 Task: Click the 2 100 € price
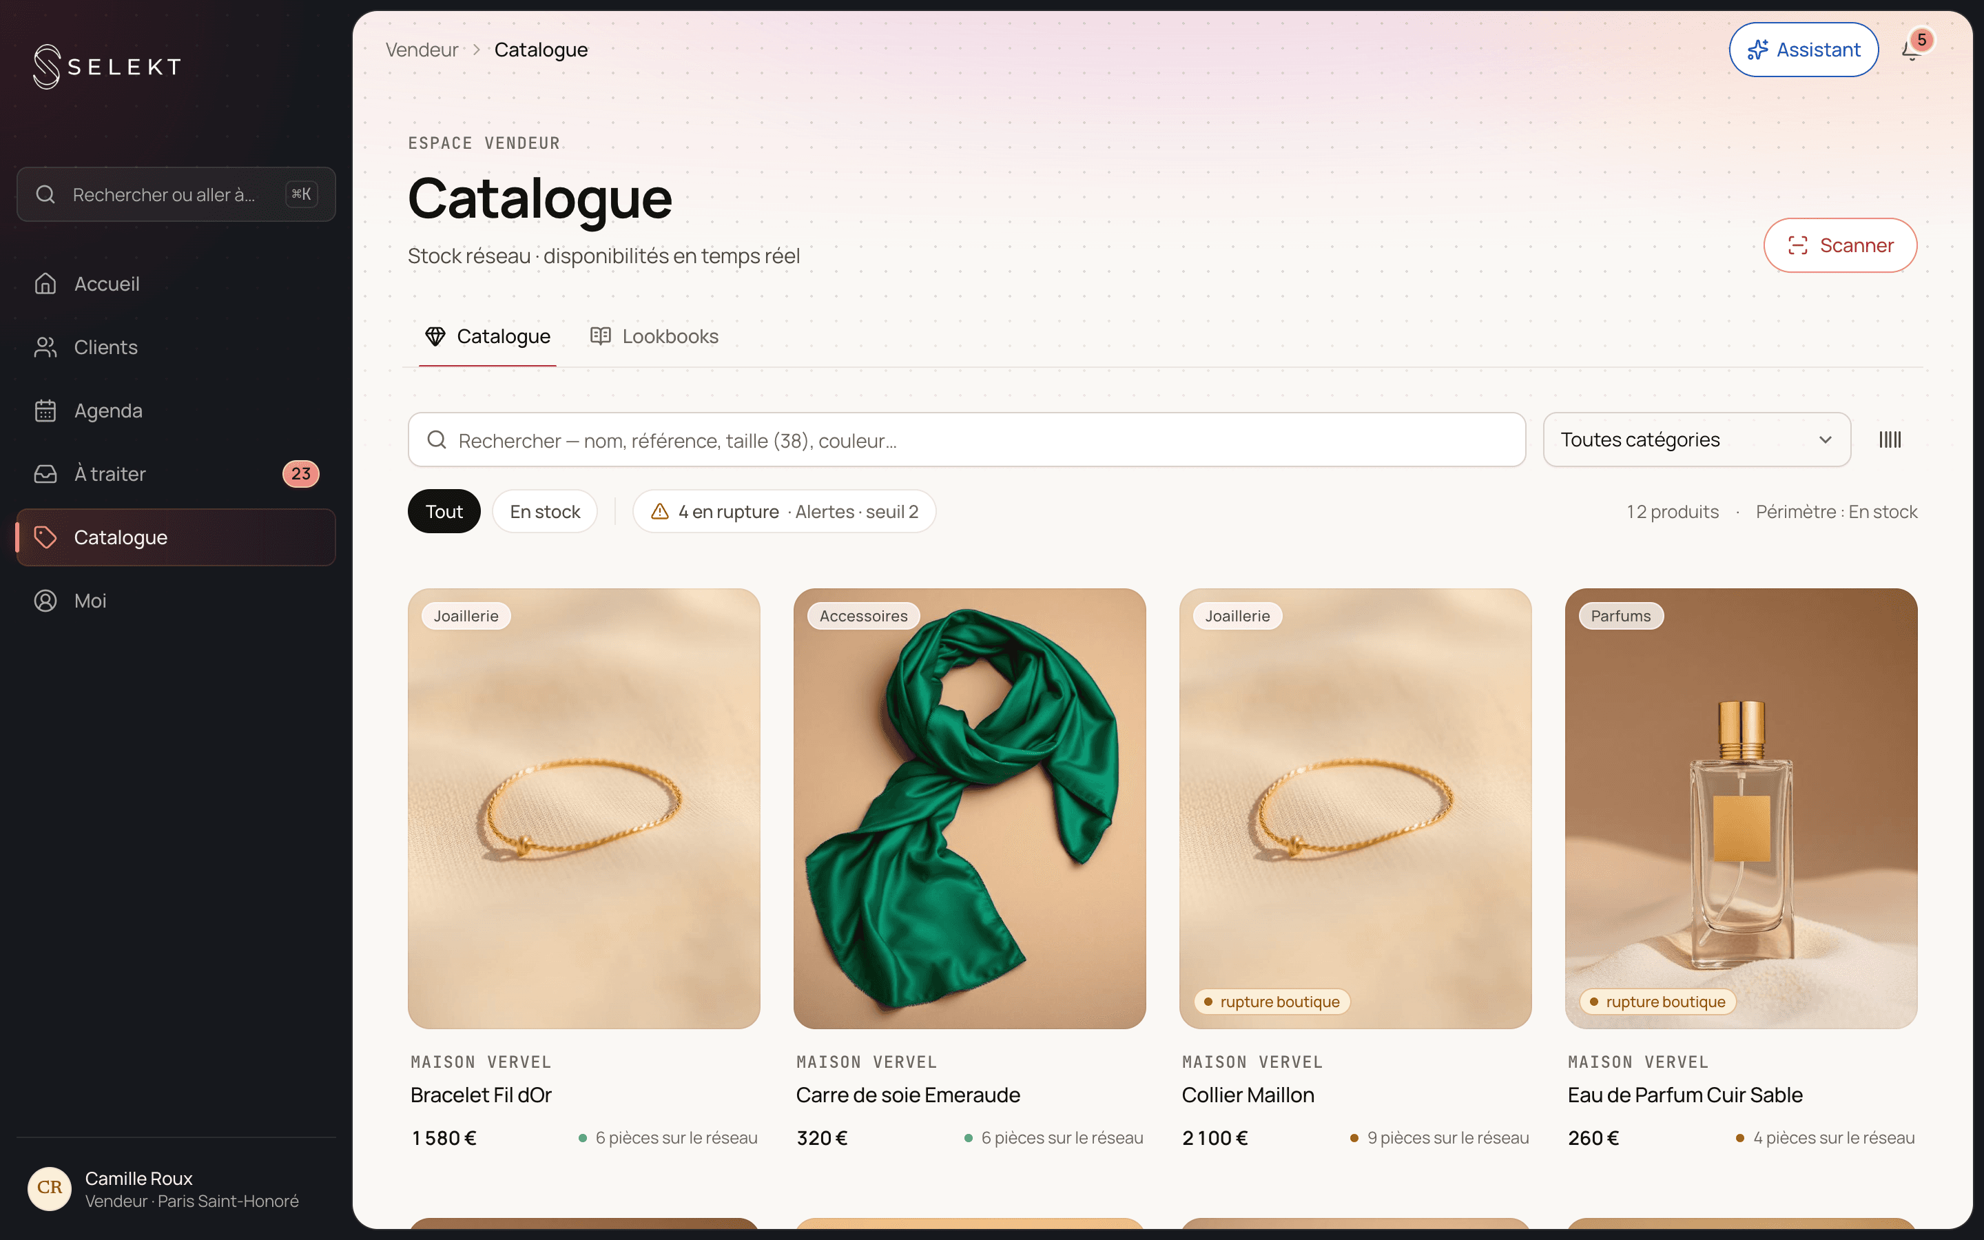(x=1215, y=1137)
